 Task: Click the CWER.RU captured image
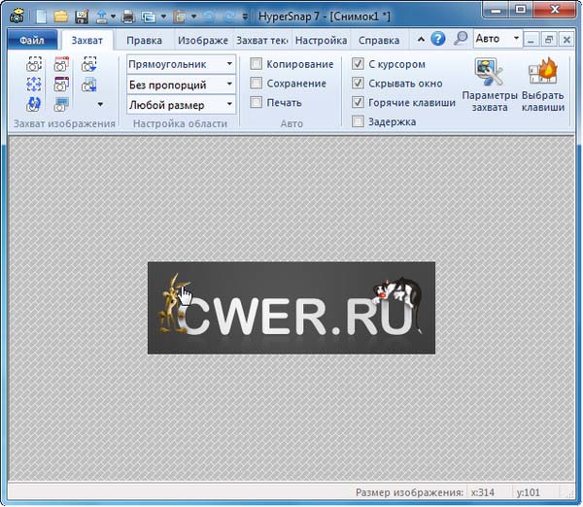coord(291,308)
